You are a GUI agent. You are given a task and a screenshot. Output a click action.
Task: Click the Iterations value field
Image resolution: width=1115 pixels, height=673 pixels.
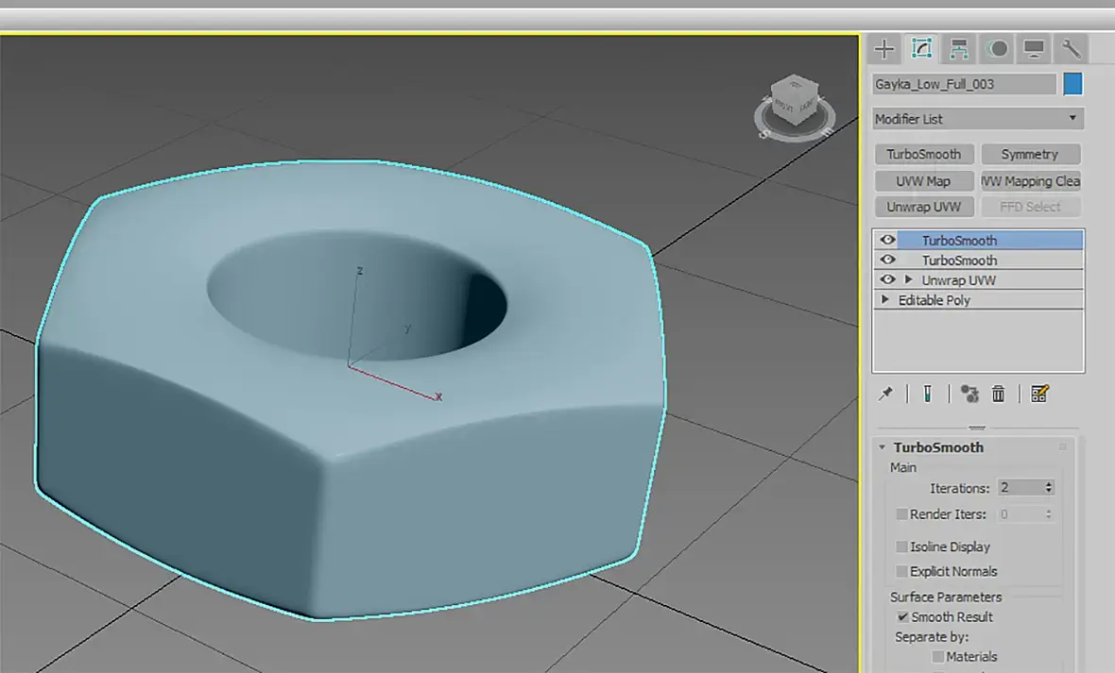click(x=1019, y=487)
